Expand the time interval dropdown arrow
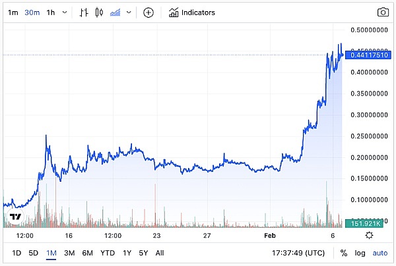The height and width of the screenshot is (266, 396). (64, 13)
